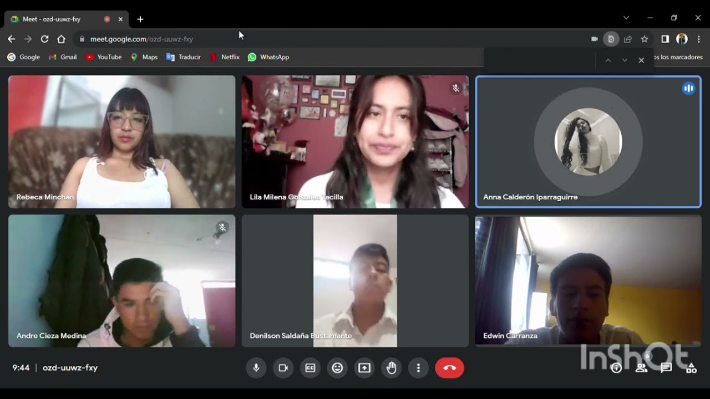The height and width of the screenshot is (399, 710).
Task: Show the participants people panel
Action: tap(641, 368)
